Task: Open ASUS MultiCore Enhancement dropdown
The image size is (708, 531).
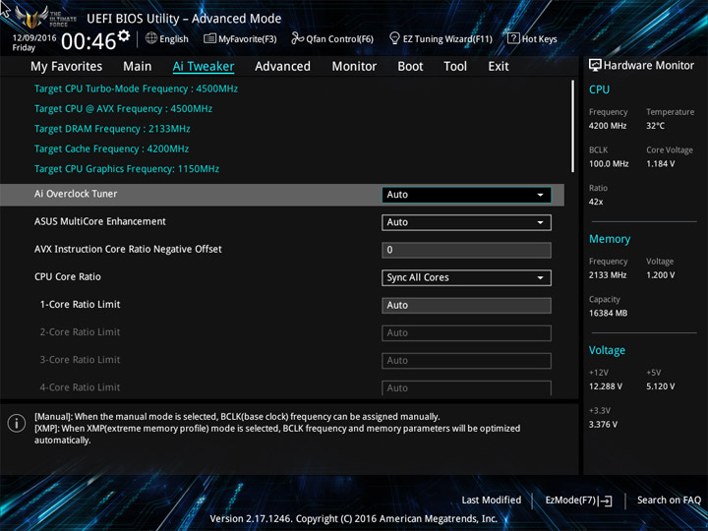Action: [x=466, y=222]
